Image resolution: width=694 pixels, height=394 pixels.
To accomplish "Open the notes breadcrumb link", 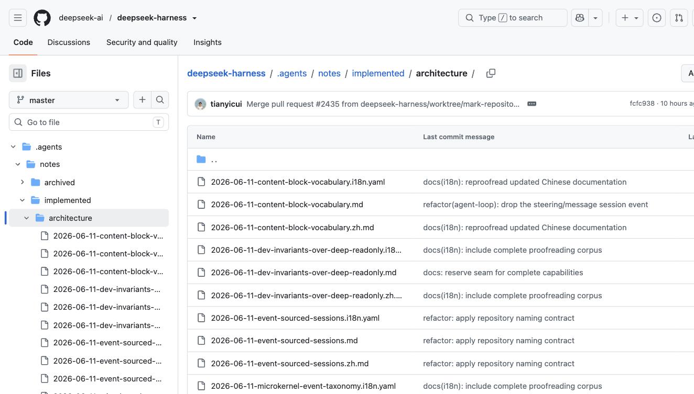I will tap(329, 73).
